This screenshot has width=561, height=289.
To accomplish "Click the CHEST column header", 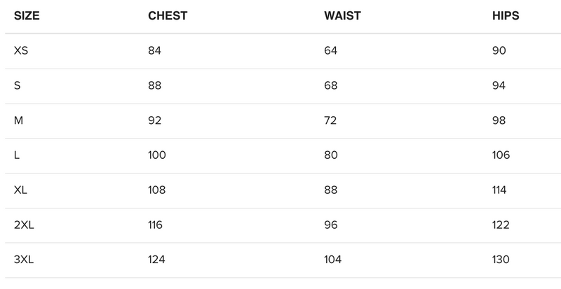I will coord(168,16).
